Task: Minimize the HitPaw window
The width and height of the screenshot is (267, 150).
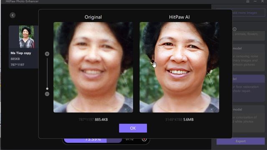Action: coord(255,1)
